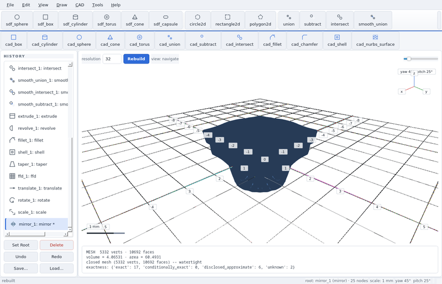Delete the selected history node
Image resolution: width=442 pixels, height=284 pixels.
pos(56,245)
